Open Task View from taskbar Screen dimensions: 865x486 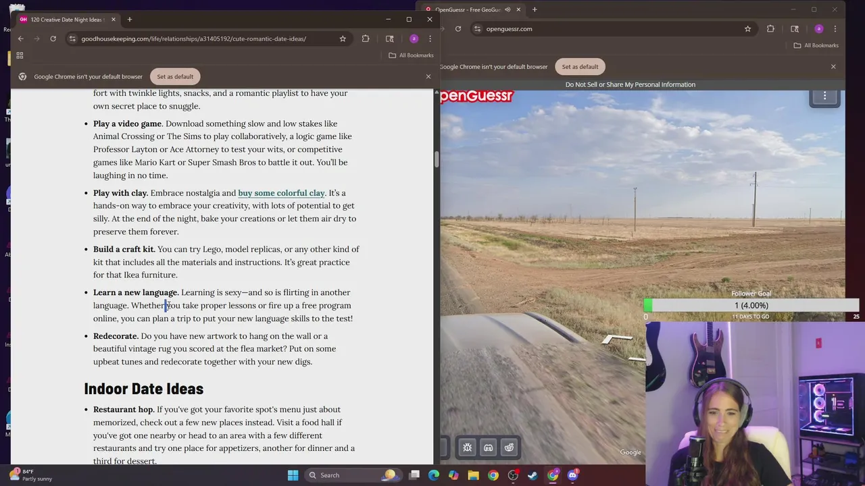pos(414,475)
